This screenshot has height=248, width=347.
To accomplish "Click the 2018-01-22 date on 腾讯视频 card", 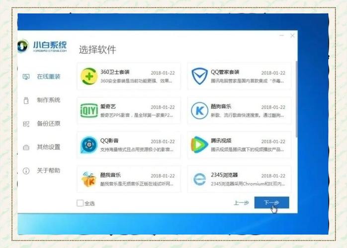I will tap(273, 141).
